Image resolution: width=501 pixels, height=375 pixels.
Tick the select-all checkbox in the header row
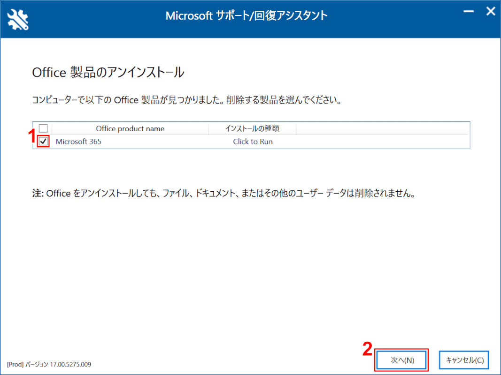tap(43, 128)
